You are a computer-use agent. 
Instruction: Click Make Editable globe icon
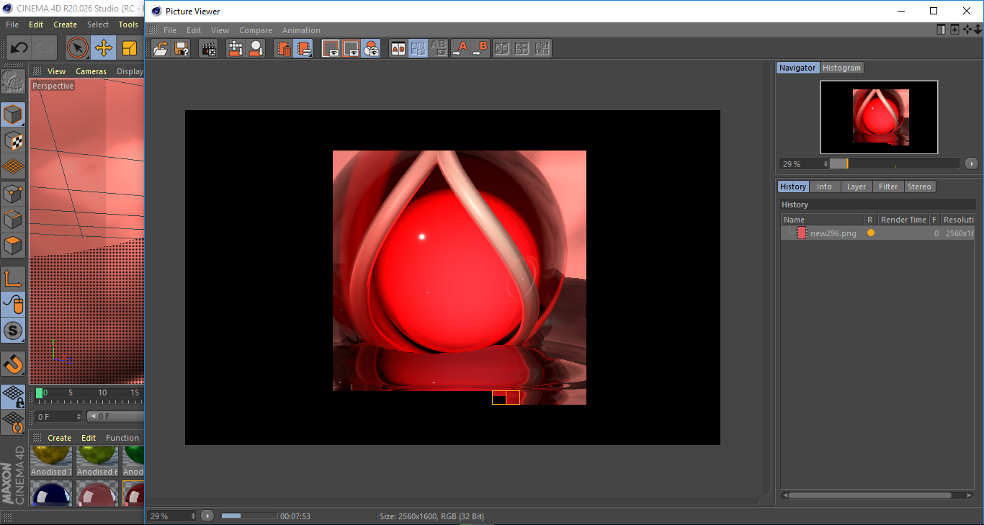click(x=12, y=81)
